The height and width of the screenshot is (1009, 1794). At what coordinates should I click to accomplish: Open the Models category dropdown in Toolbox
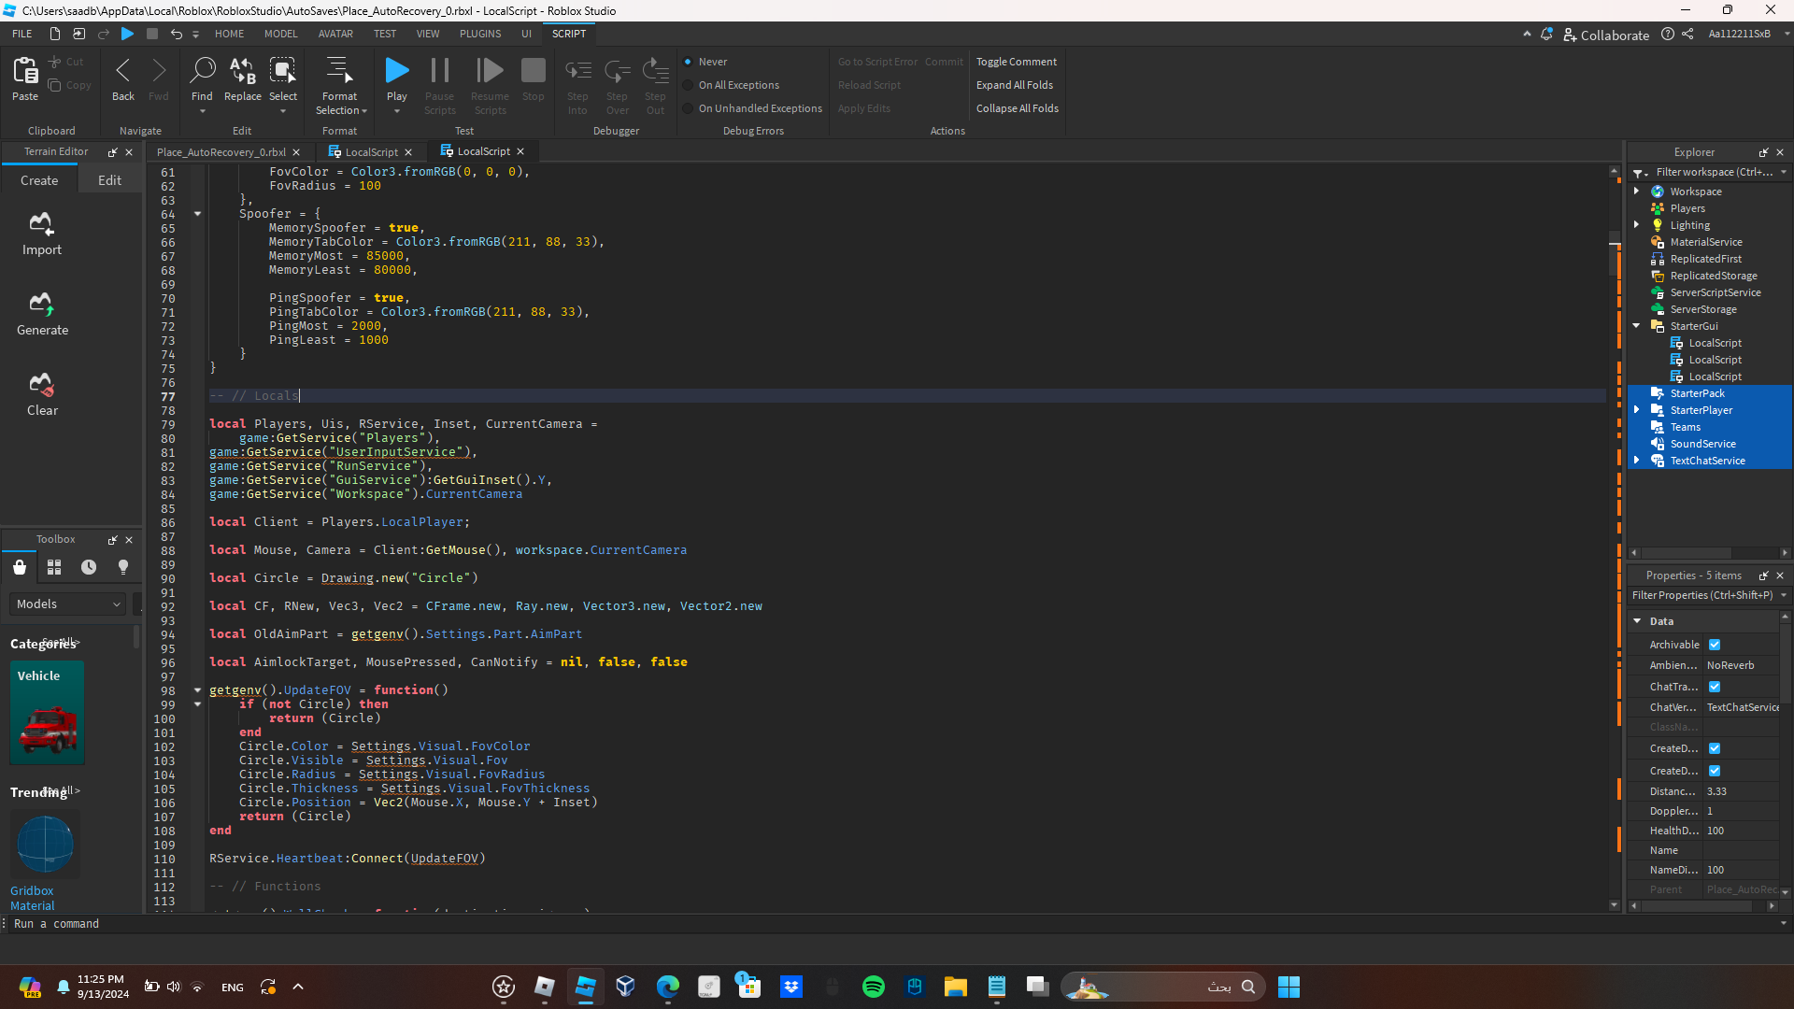tap(67, 604)
